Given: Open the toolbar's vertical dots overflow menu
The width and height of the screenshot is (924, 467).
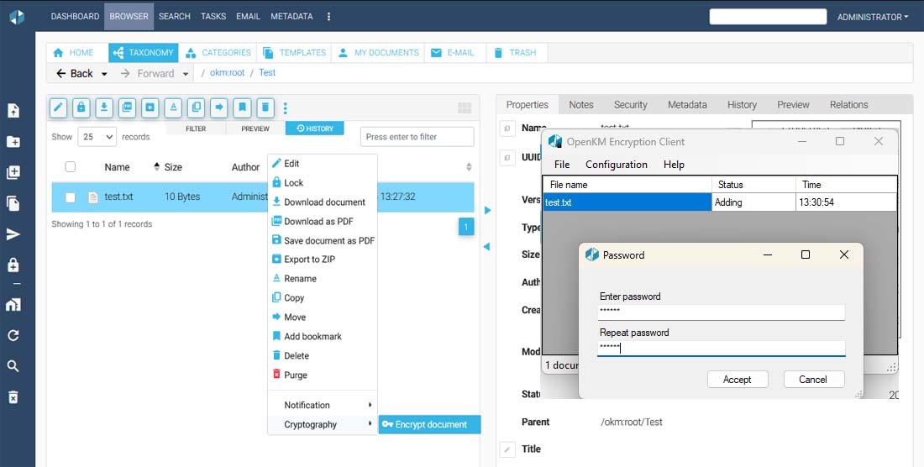Looking at the screenshot, I should pyautogui.click(x=286, y=108).
